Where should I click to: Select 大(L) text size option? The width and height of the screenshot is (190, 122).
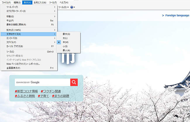pyautogui.click(x=65, y=38)
